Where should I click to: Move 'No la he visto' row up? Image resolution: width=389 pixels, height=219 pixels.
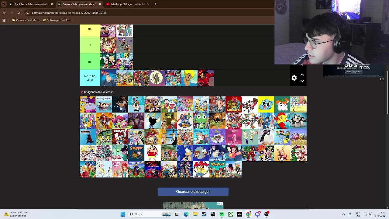coord(302,75)
